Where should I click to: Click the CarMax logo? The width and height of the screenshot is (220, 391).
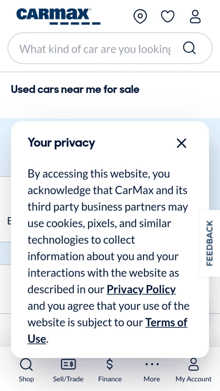[58, 17]
